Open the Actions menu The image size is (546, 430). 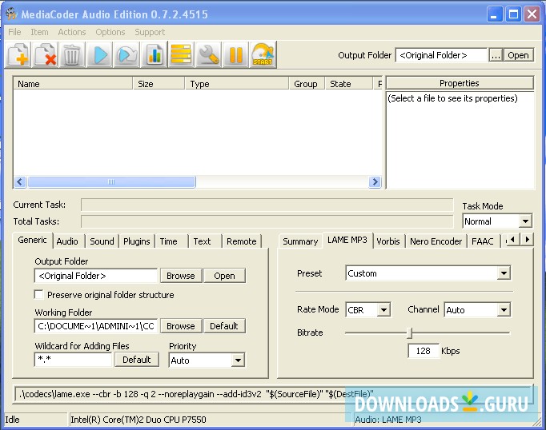tap(72, 32)
